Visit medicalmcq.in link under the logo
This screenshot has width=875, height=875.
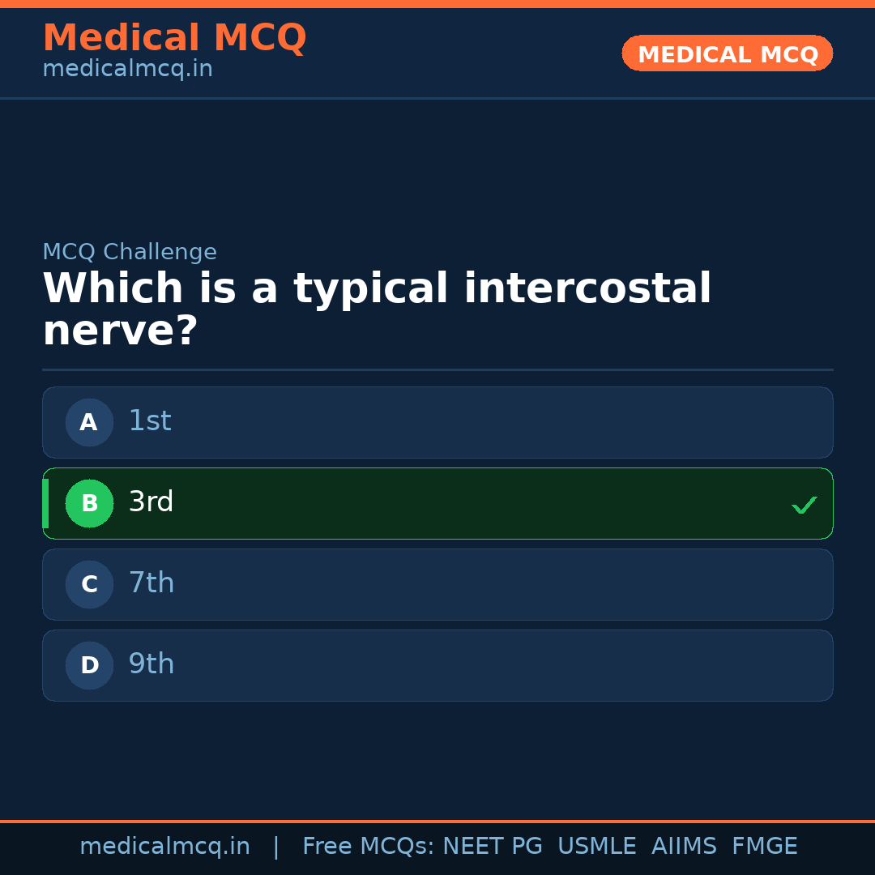point(126,69)
